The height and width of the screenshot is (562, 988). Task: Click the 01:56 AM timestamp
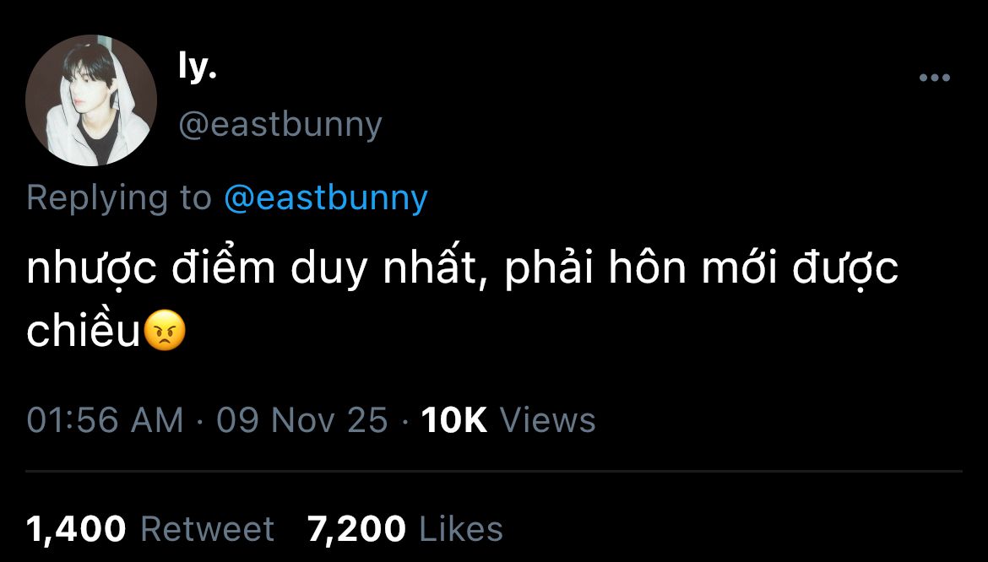[105, 419]
